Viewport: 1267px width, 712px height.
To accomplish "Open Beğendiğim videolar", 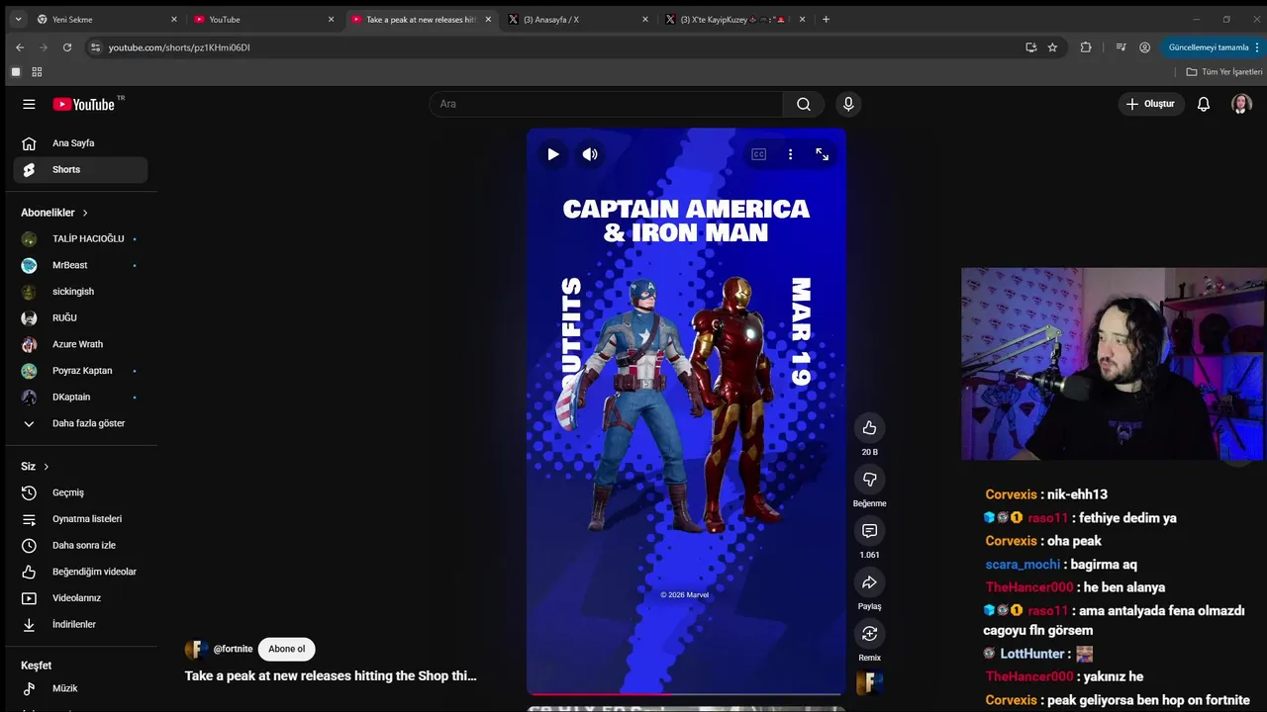I will [x=81, y=572].
